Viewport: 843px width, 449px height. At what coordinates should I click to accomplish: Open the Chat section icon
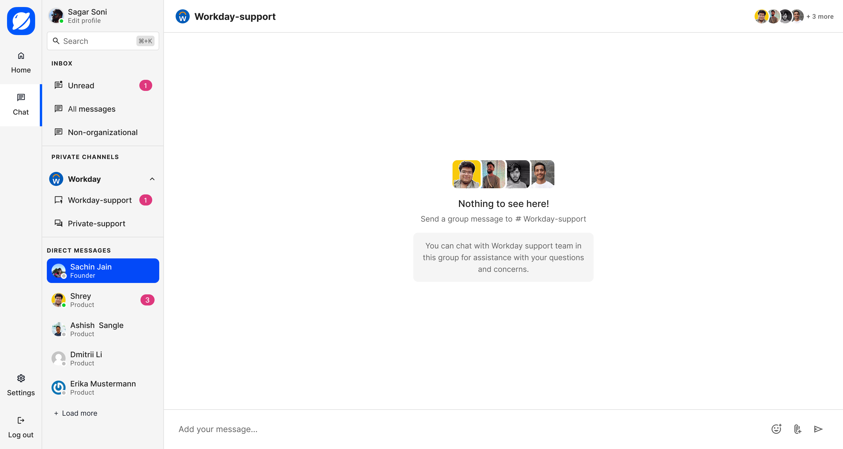21,97
